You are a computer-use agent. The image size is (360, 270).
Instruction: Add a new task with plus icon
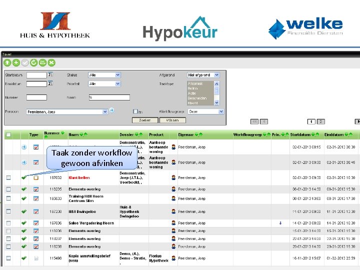tap(16, 62)
